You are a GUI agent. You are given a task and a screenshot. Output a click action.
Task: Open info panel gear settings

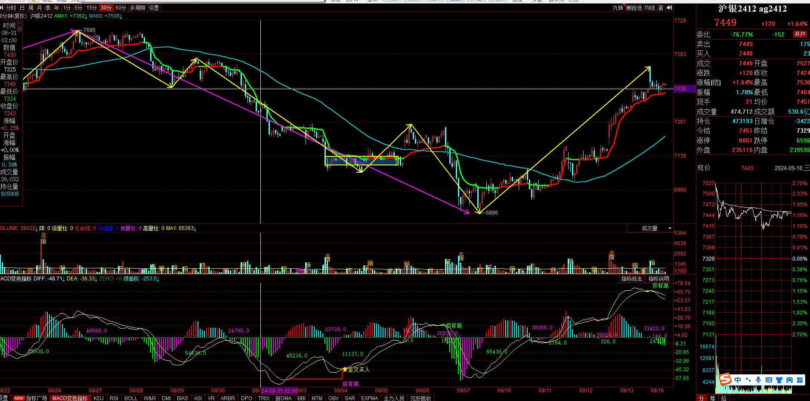coord(20,30)
